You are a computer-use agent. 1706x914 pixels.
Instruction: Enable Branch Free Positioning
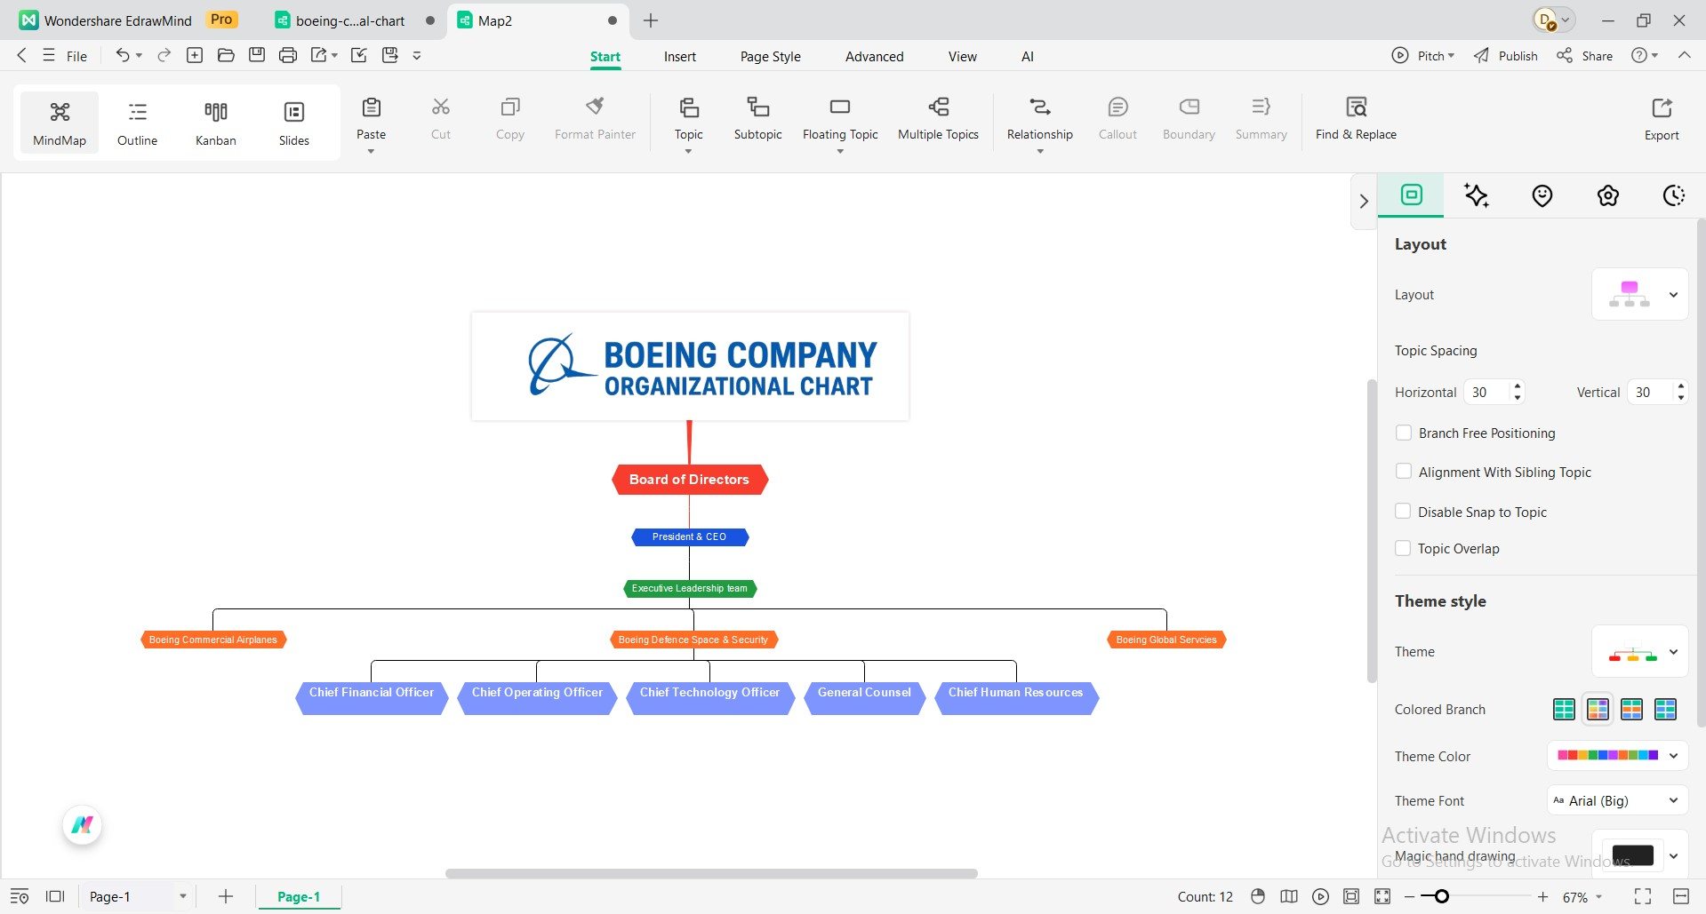click(x=1403, y=433)
